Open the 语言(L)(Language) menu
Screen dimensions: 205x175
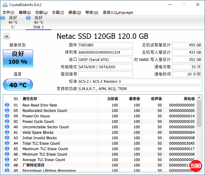click(x=118, y=12)
